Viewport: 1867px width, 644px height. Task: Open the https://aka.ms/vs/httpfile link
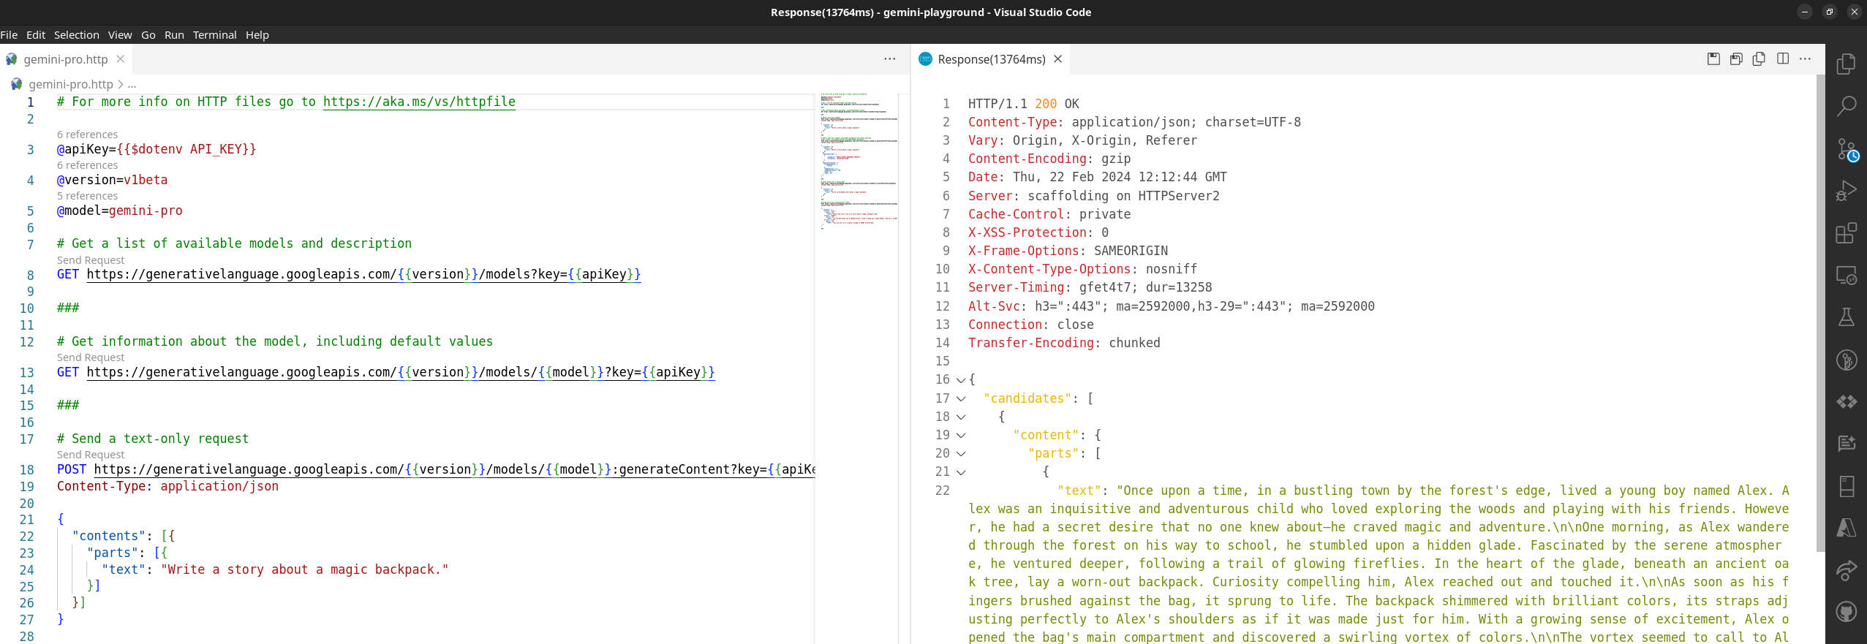419,102
